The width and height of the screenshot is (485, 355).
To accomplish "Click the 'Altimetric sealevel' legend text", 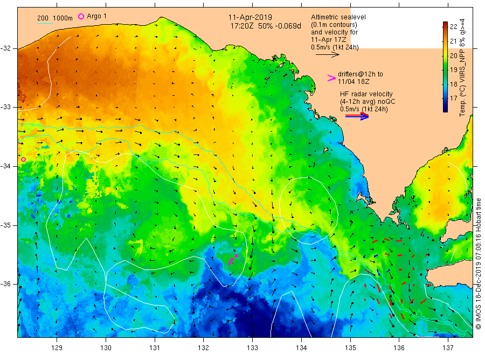I will (338, 17).
